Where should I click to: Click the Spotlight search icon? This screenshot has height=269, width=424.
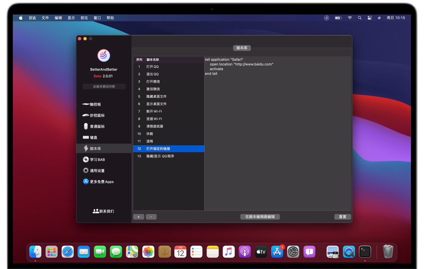click(360, 18)
